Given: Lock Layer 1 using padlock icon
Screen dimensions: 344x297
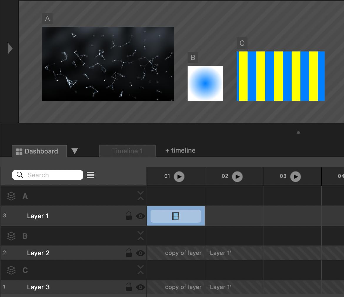Looking at the screenshot, I should coord(129,216).
